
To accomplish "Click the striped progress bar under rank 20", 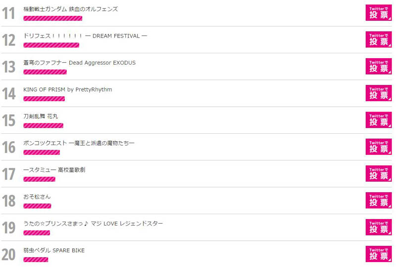I will point(36,260).
